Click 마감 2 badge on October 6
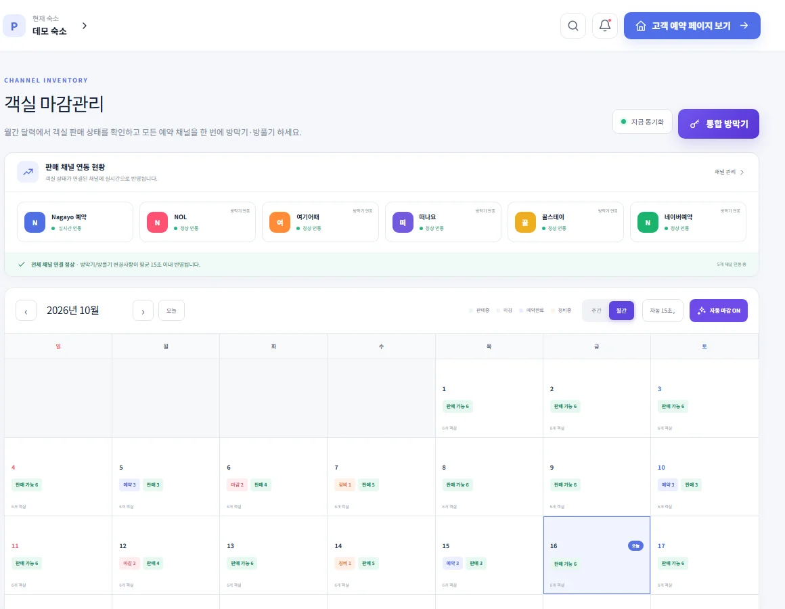Viewport: 785px width, 609px height. [238, 485]
